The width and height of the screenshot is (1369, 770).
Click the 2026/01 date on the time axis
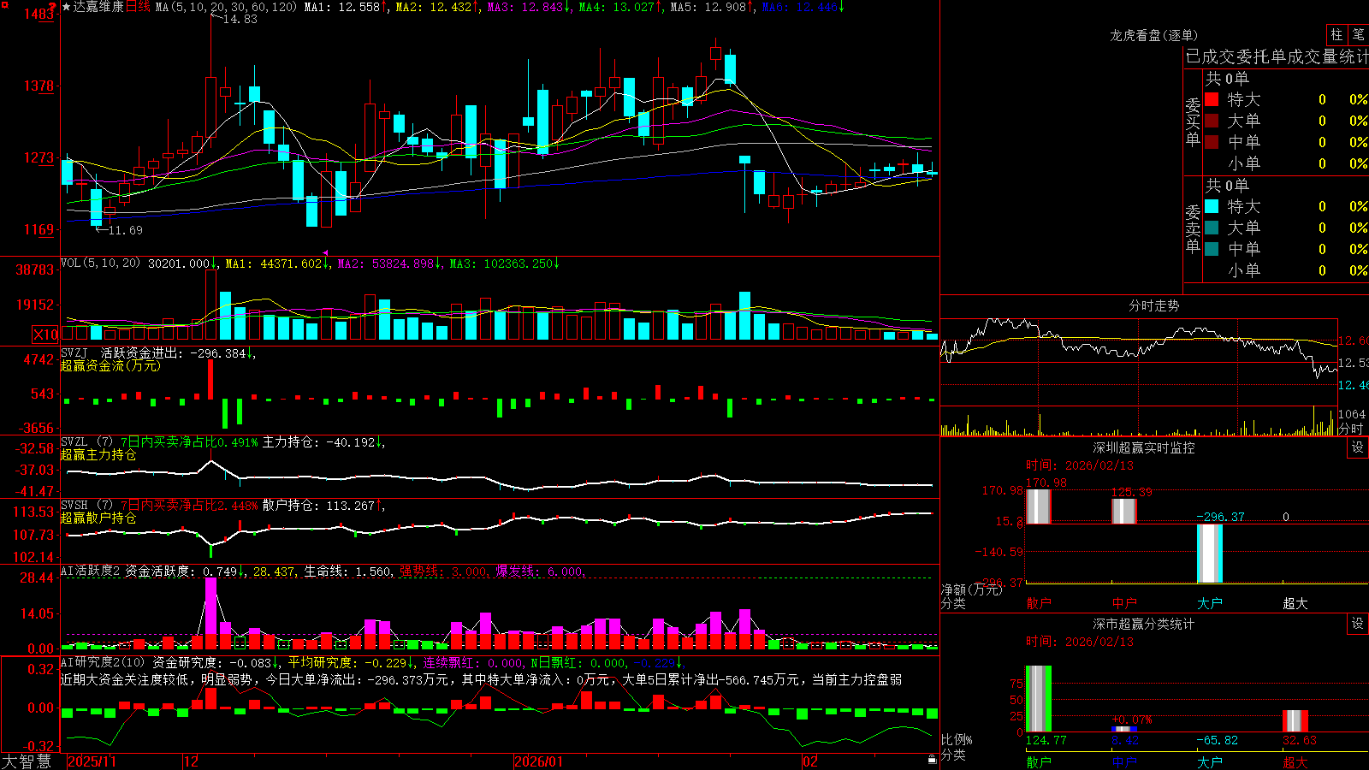pos(539,761)
